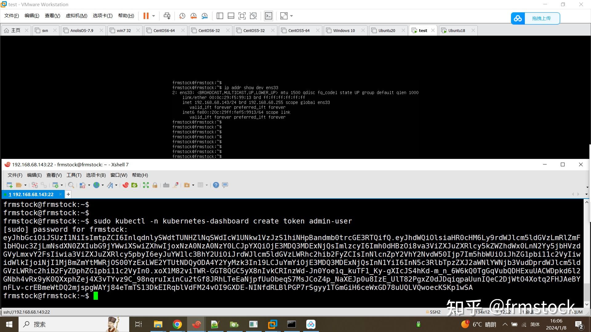Open the 虚拟机(M) menu in VMware
Image resolution: width=591 pixels, height=332 pixels.
(76, 16)
